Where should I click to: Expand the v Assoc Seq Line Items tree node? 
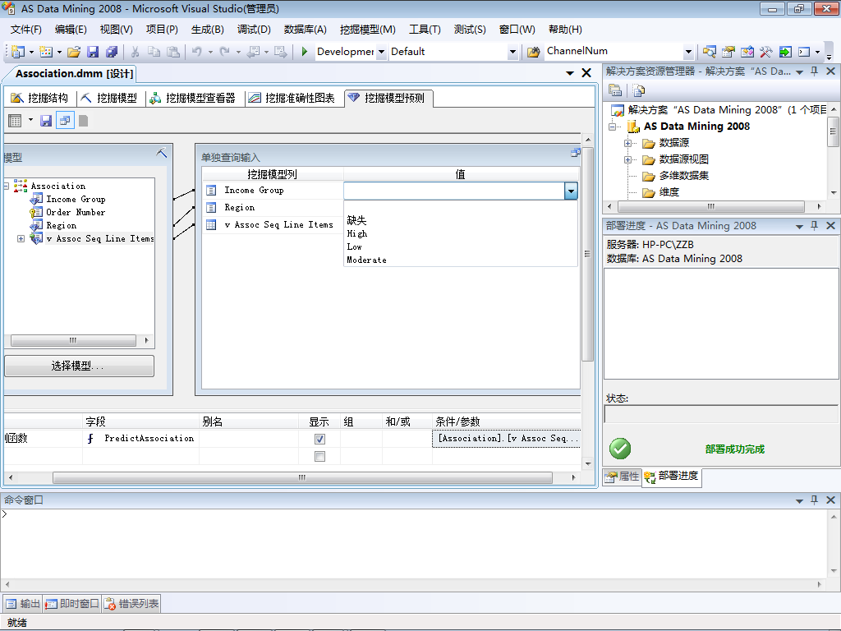pos(21,239)
